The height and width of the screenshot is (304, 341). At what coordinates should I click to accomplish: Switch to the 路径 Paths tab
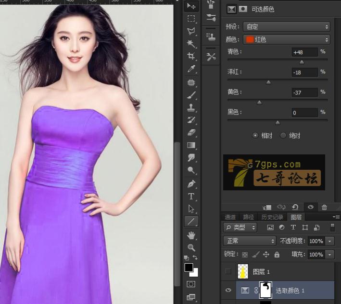[x=248, y=217]
